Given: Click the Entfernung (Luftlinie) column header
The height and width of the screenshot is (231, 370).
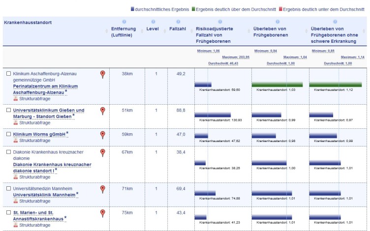Looking at the screenshot, I should tap(123, 32).
